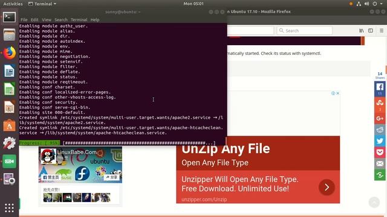Launch Firefox from the dock
This screenshot has height=217, width=387.
point(9,52)
